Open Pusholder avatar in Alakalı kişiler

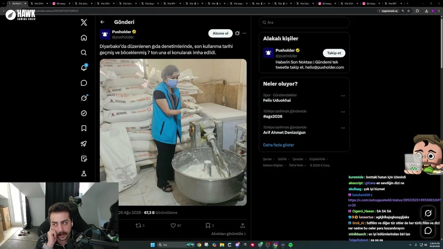268,53
